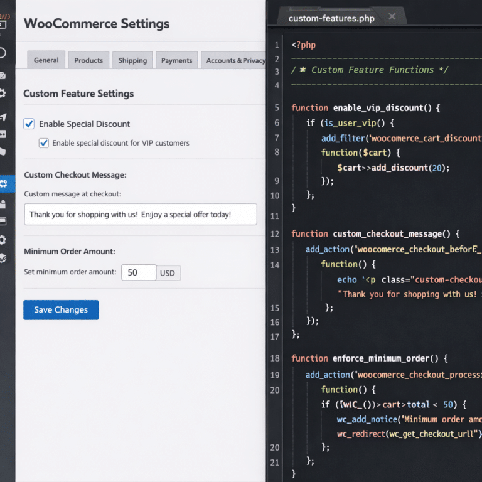Open the General settings tab
Screen dimensions: 482x482
[46, 60]
